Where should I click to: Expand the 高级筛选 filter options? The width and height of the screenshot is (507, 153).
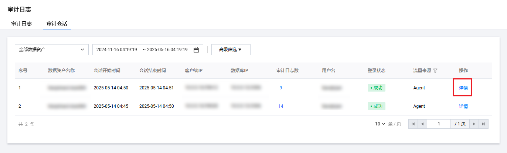231,50
